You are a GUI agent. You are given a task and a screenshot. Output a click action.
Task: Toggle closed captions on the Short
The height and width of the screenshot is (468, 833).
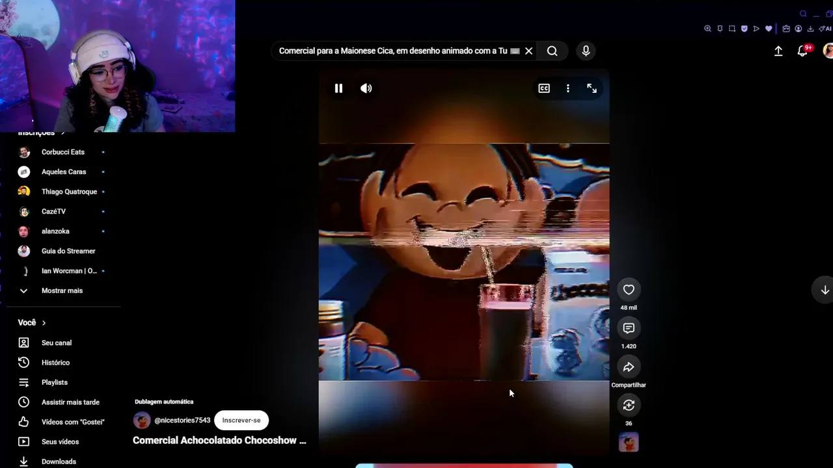544,88
